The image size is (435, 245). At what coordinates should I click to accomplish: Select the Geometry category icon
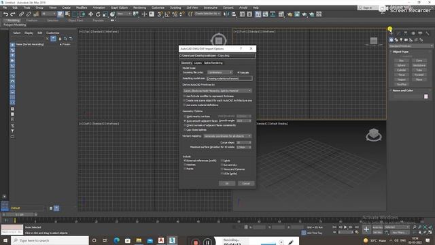tap(391, 40)
